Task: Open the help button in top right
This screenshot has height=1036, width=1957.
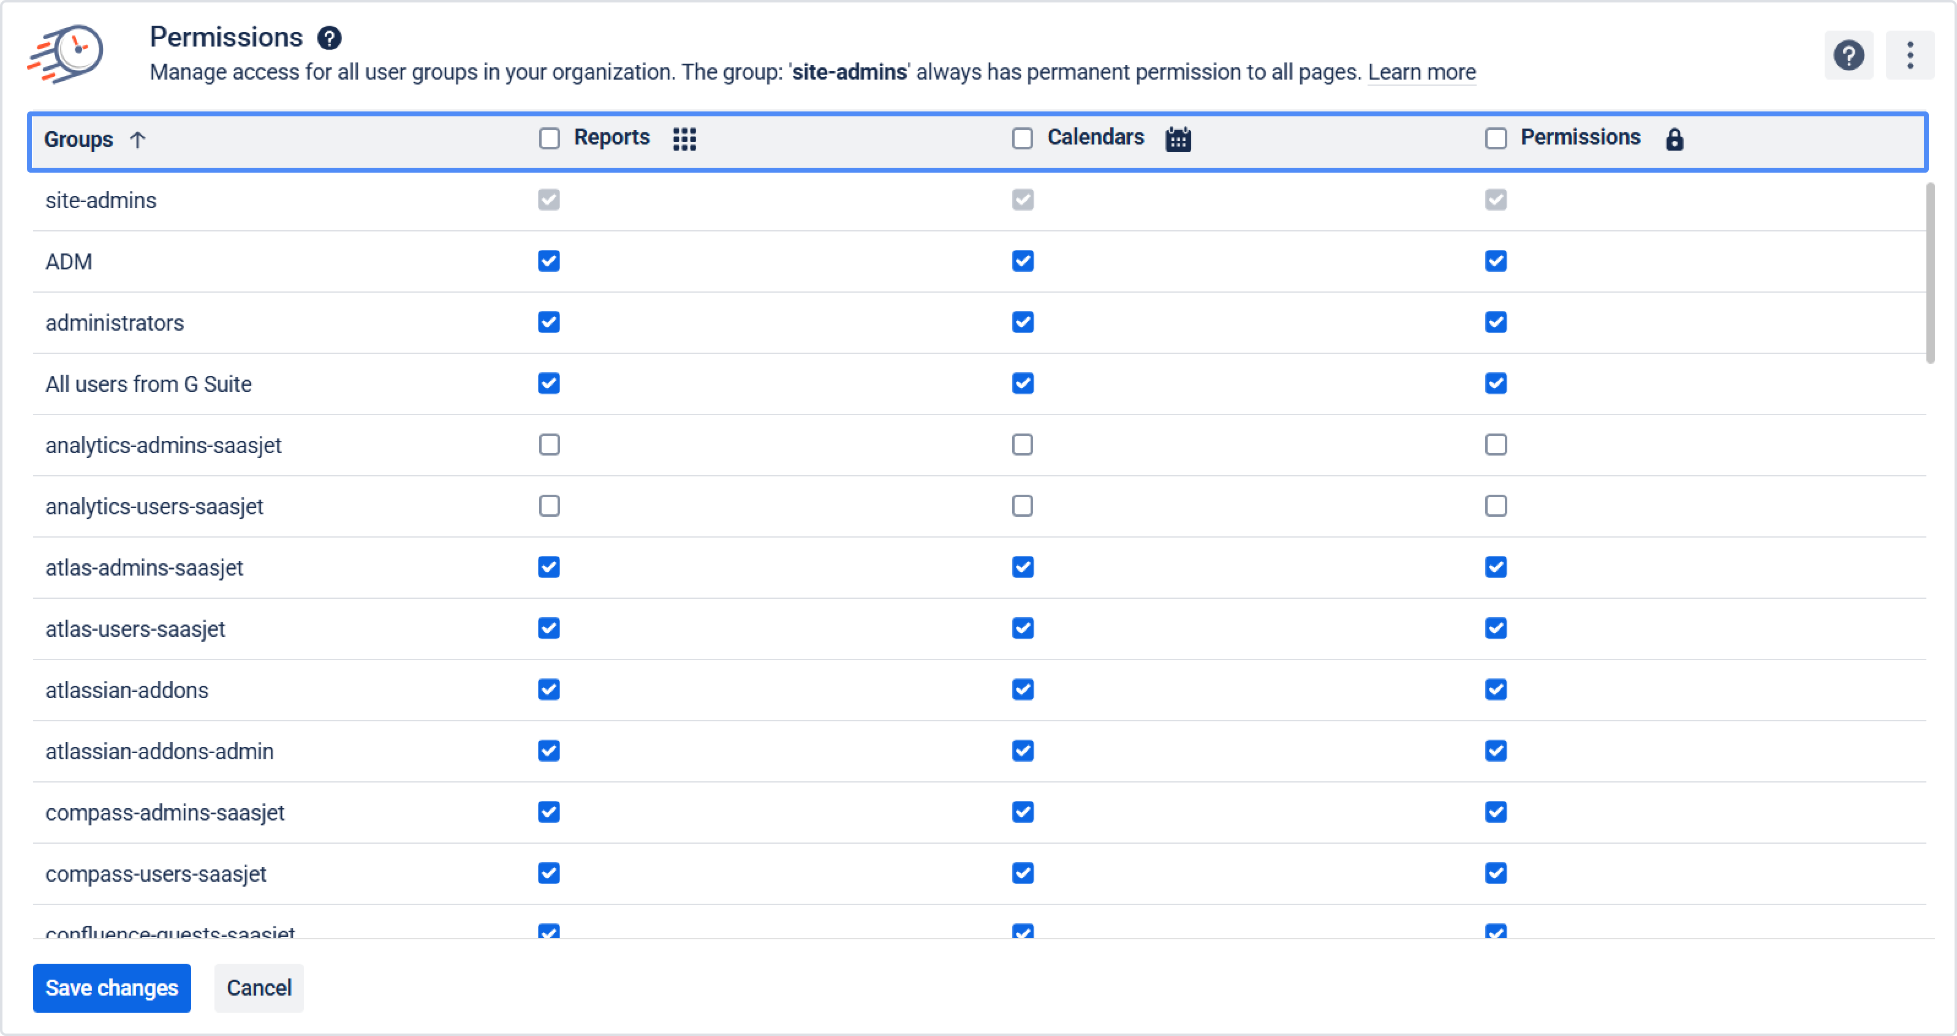Action: 1849,55
